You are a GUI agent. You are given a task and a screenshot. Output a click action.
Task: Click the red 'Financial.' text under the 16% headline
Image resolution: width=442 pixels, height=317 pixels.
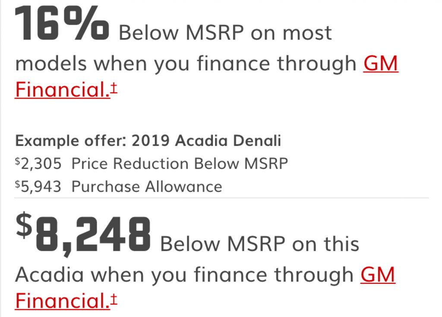[x=63, y=89]
